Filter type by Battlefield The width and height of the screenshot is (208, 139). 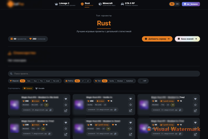130,81
